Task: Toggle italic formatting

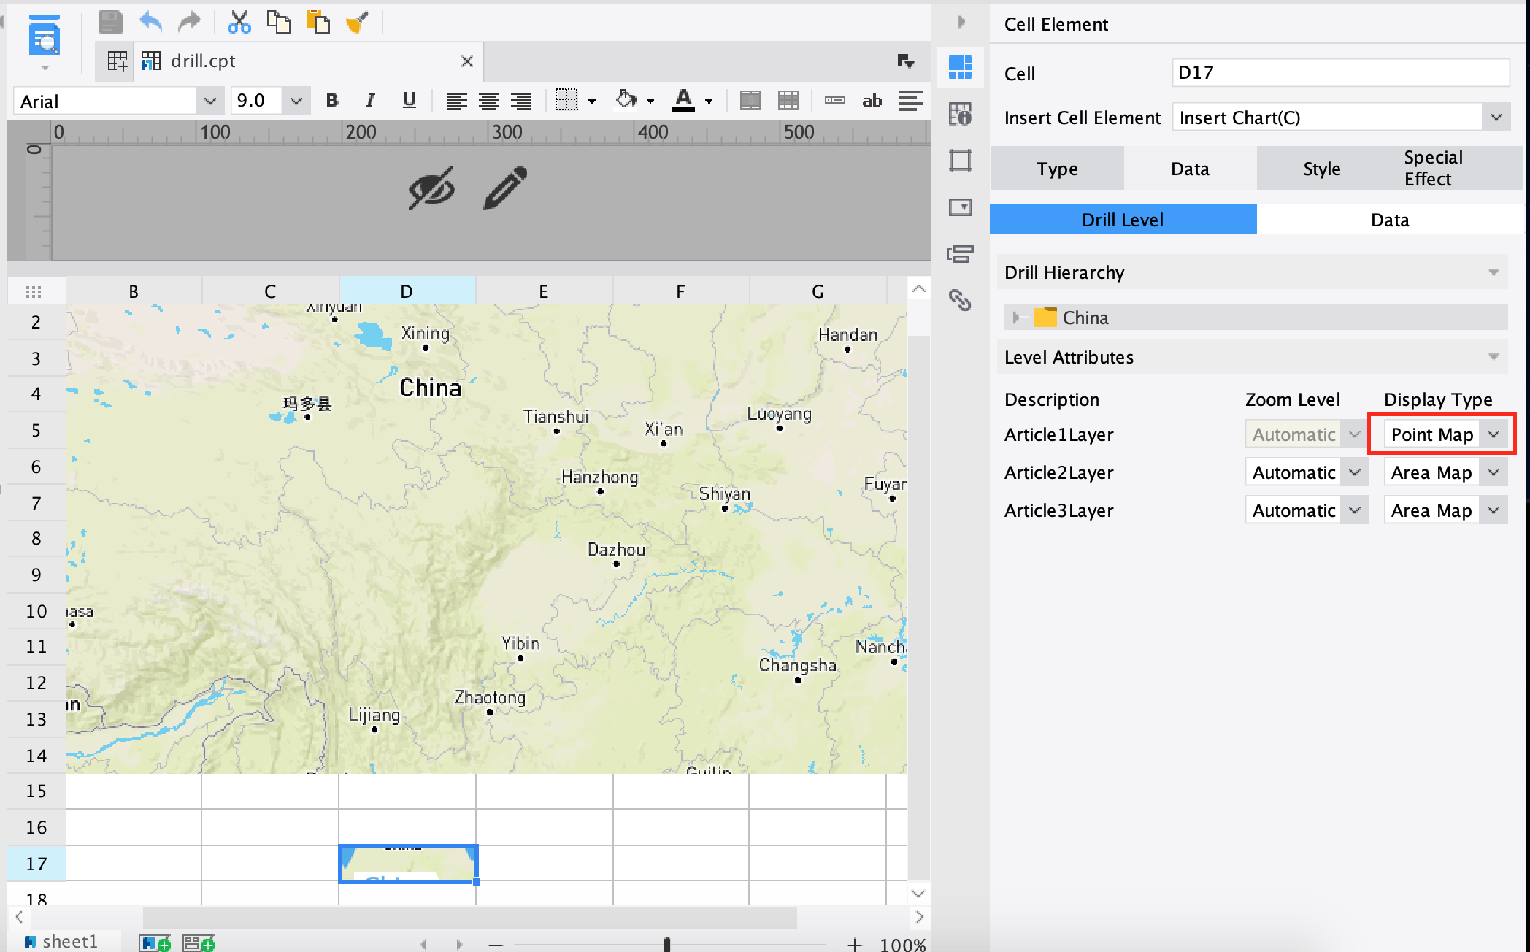Action: (x=370, y=101)
